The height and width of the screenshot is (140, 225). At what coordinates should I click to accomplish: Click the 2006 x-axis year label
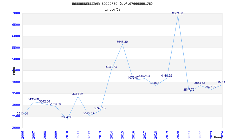tap(22, 135)
